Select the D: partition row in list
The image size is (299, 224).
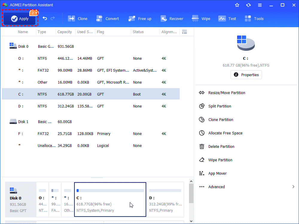click(x=90, y=106)
